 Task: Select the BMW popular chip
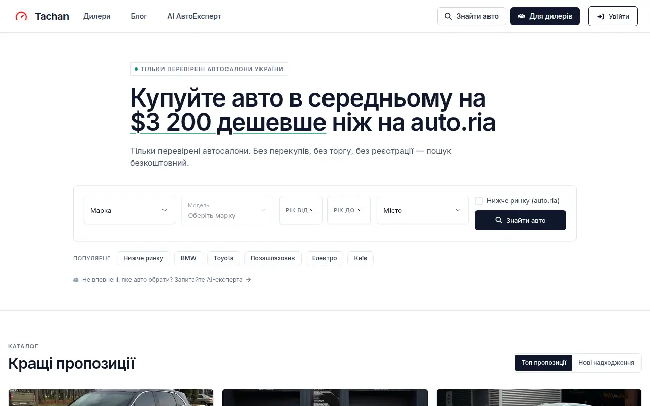click(188, 258)
